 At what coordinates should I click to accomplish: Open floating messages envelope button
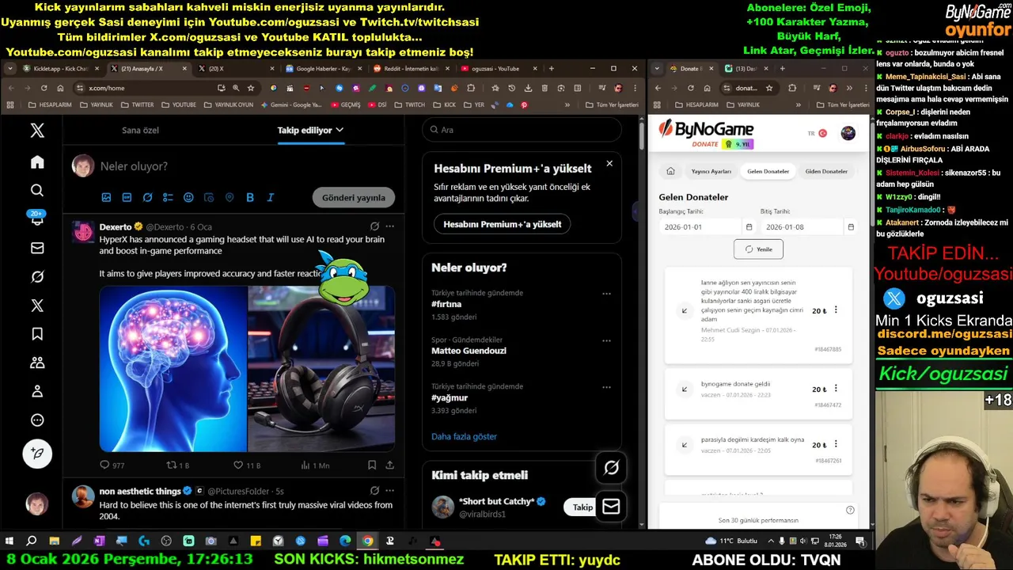pyautogui.click(x=611, y=506)
